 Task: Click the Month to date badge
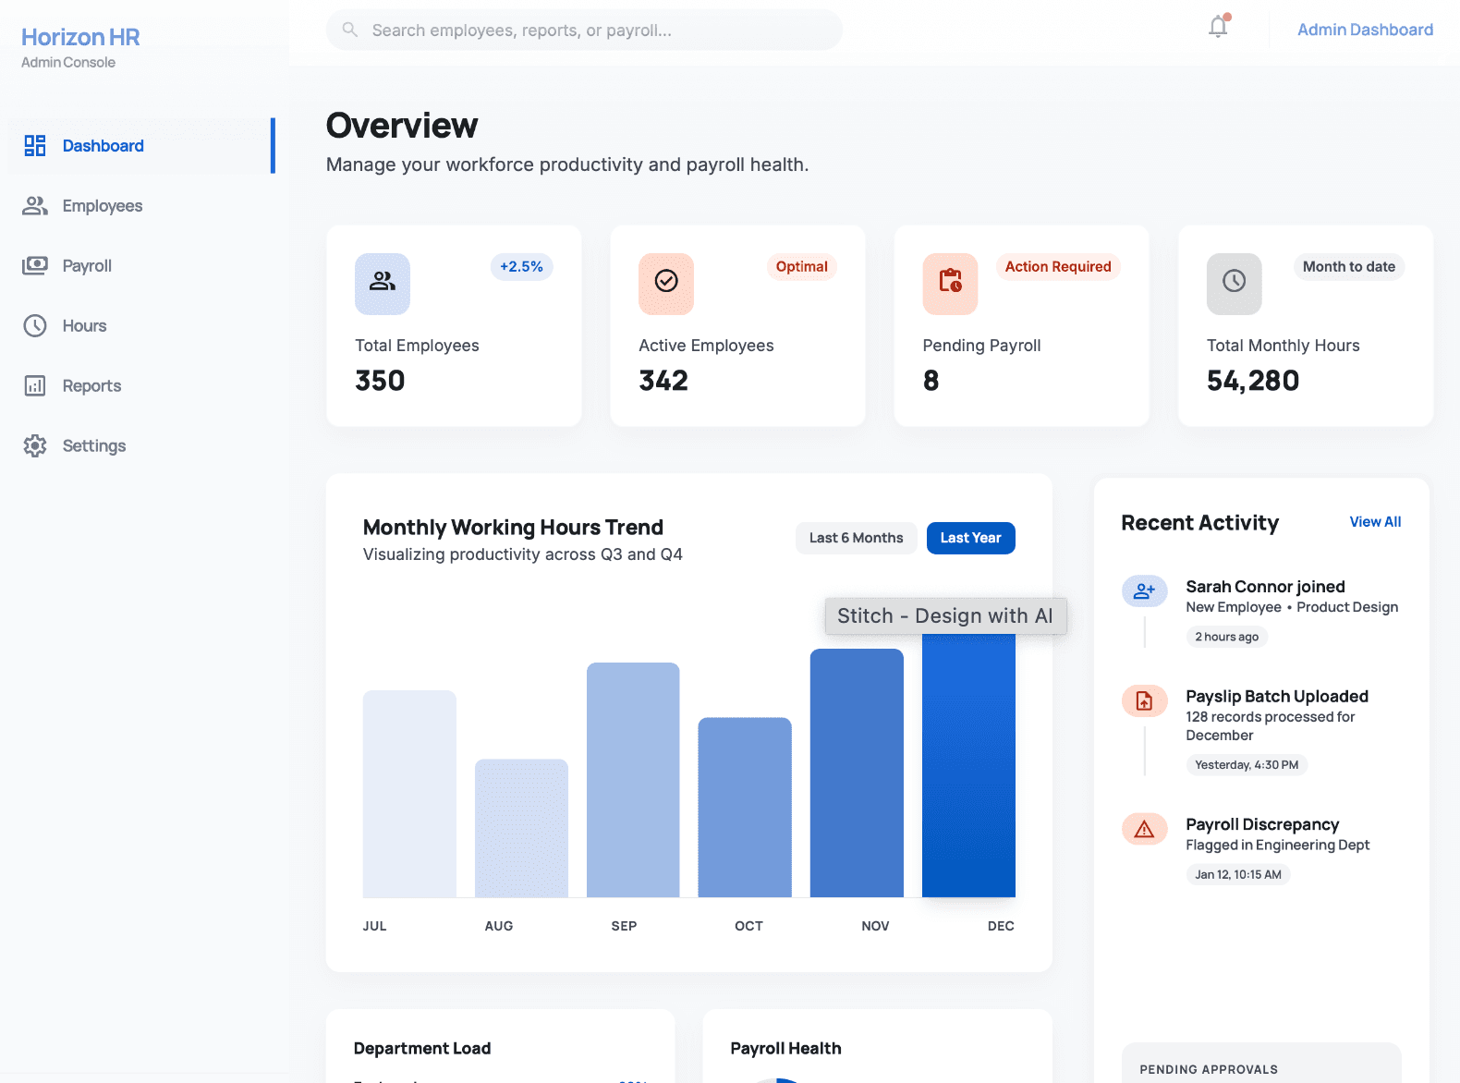pyautogui.click(x=1349, y=266)
